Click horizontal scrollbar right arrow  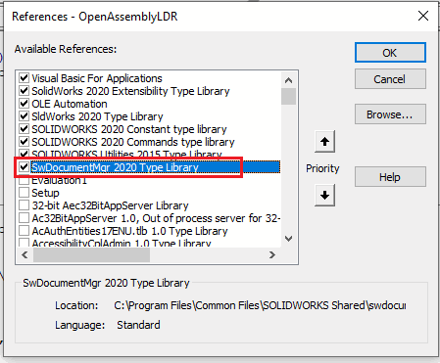(x=272, y=254)
